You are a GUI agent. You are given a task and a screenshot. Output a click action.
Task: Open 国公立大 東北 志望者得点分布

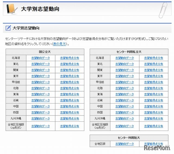(x=70, y=64)
